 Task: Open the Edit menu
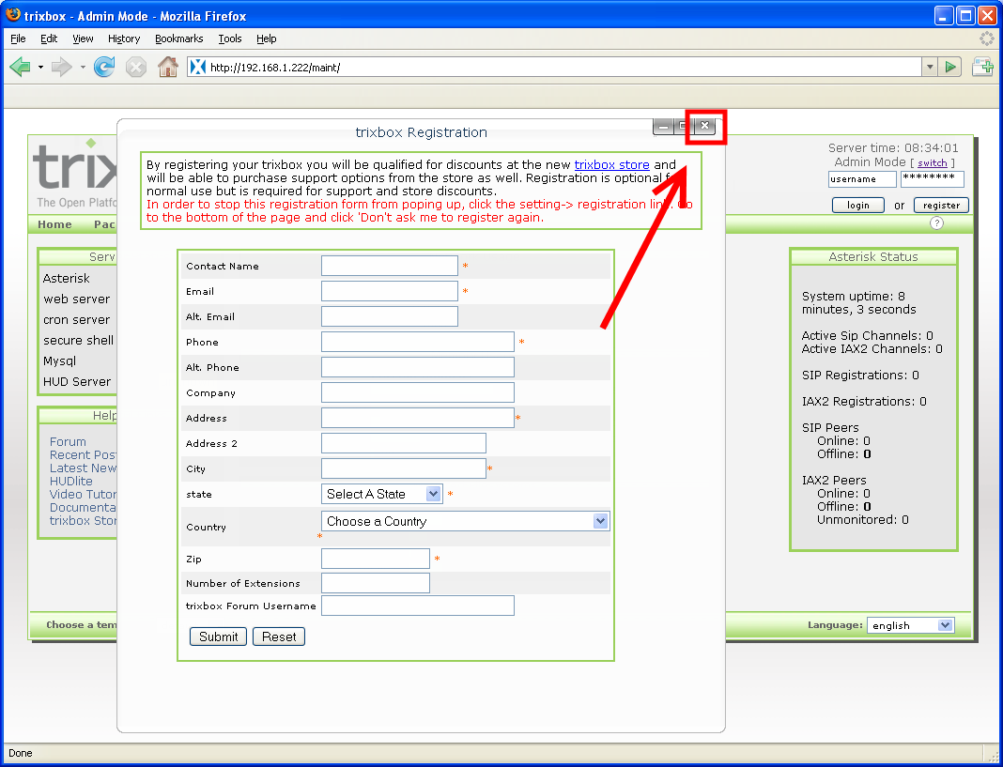point(49,38)
